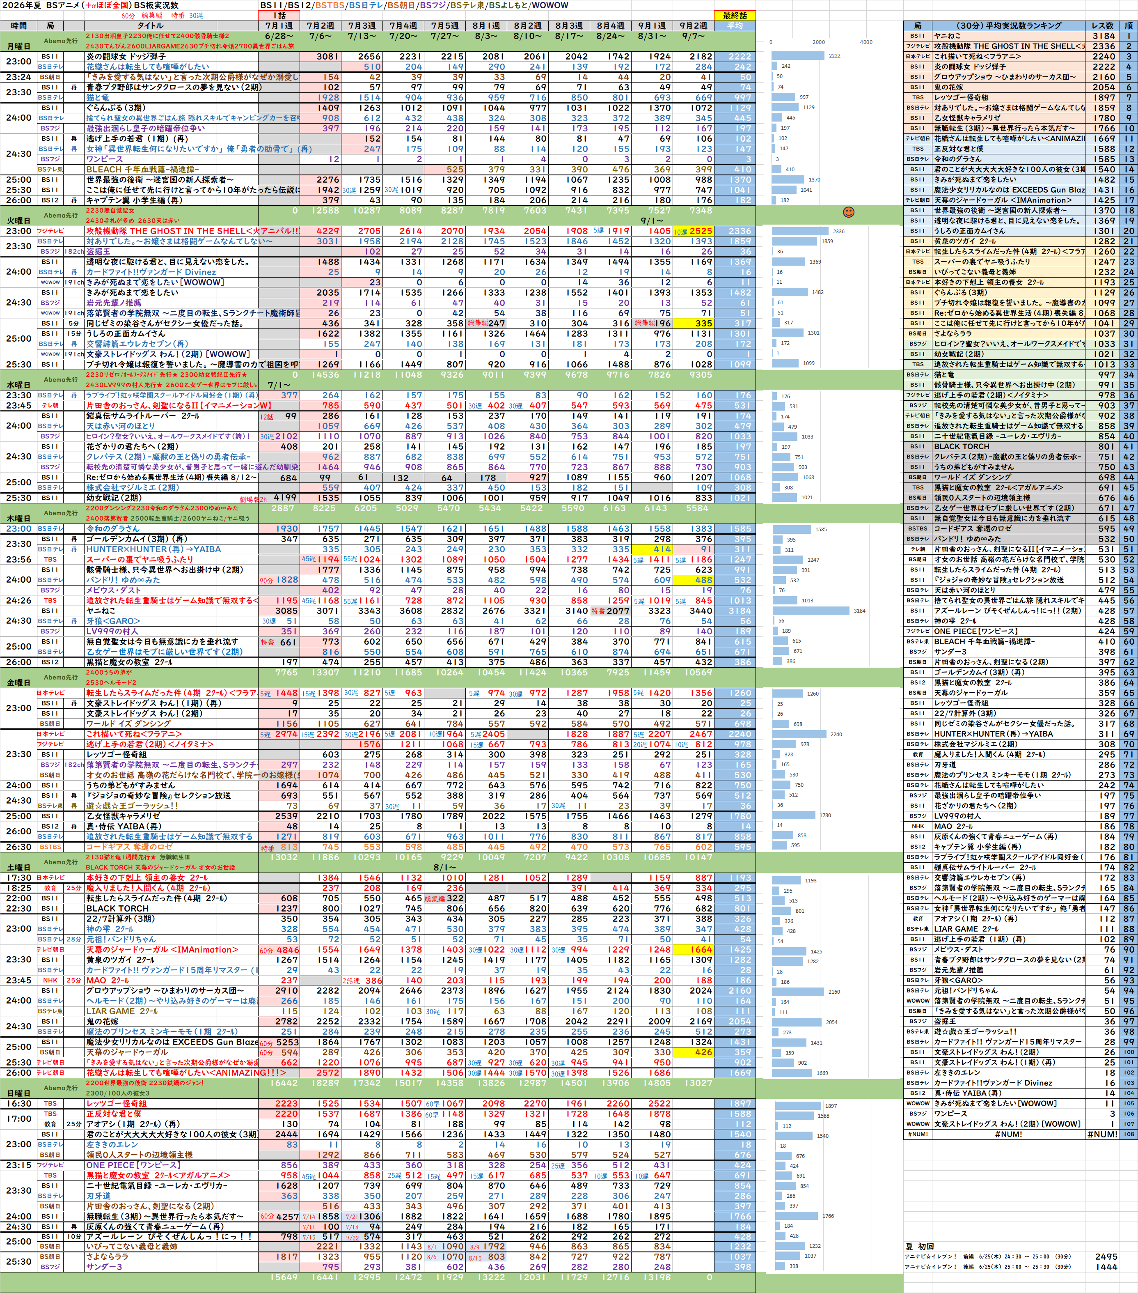Select the blue 平均 column header
1138x1293 pixels.
coord(735,26)
